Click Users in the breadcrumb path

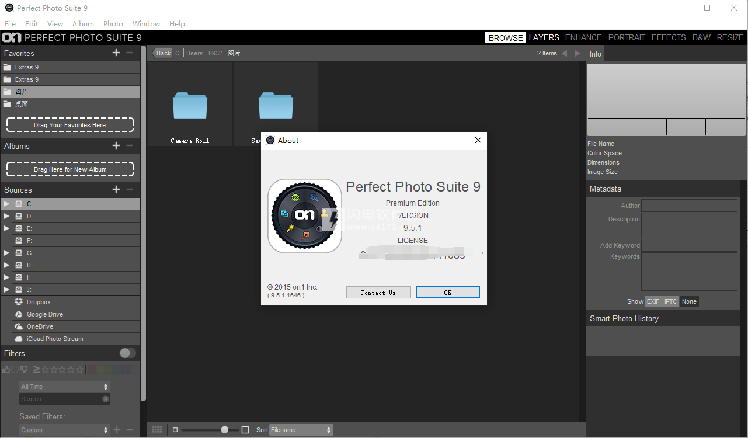(x=194, y=53)
